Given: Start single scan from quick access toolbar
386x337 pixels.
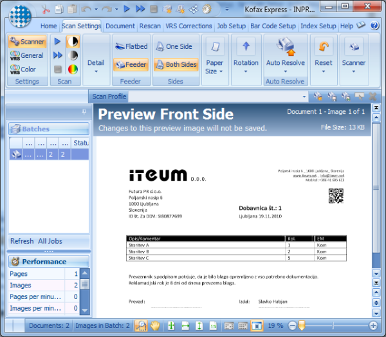Looking at the screenshot, I should point(127,9).
